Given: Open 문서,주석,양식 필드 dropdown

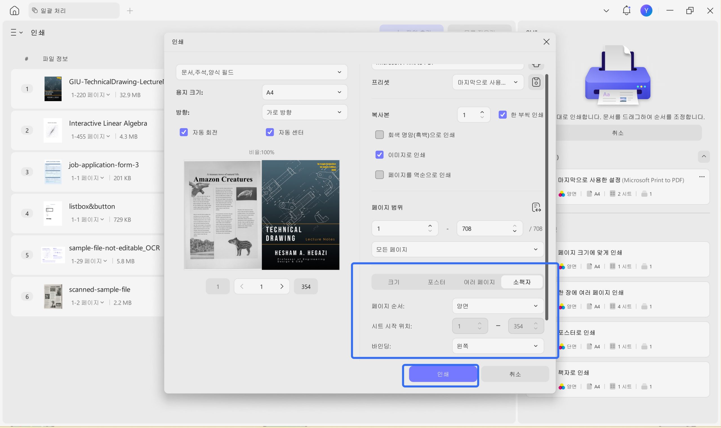Looking at the screenshot, I should tap(262, 72).
